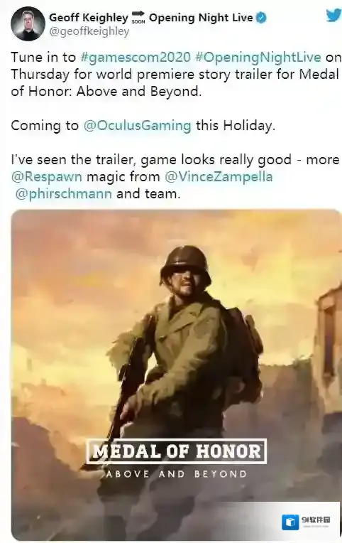Click the SOON arrow emoji icon
The width and height of the screenshot is (342, 543).
(x=138, y=17)
